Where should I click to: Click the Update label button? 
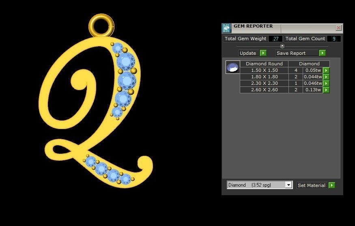pos(248,53)
